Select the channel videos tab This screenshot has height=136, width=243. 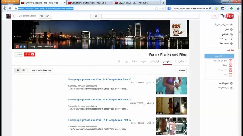pos(167,62)
